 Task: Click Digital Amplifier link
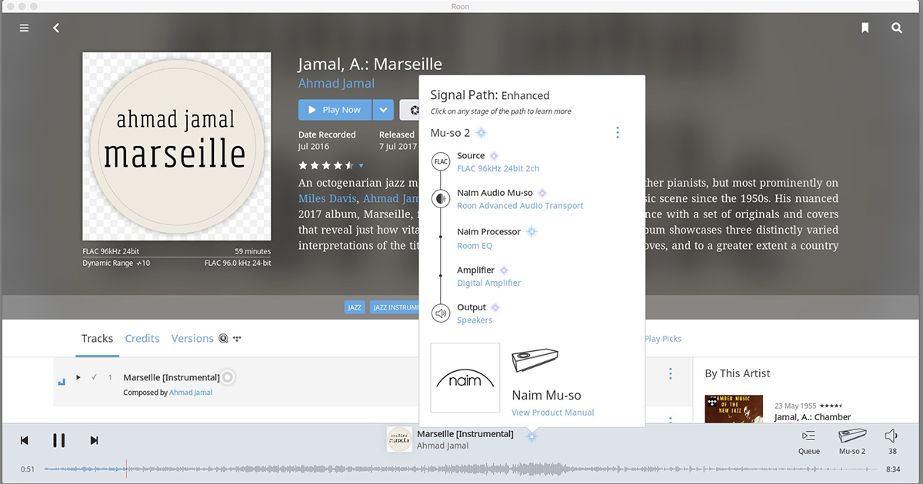coord(489,283)
